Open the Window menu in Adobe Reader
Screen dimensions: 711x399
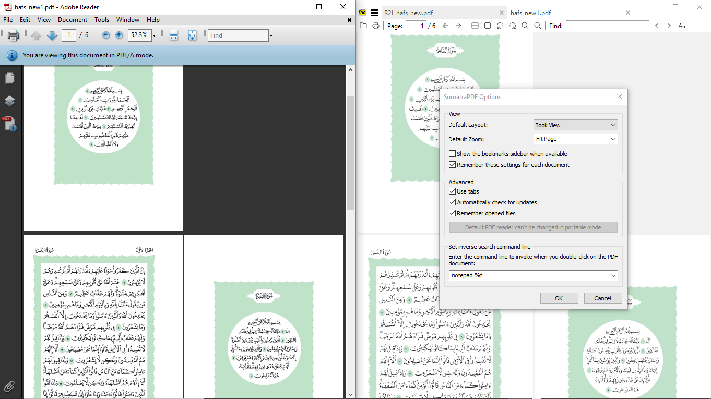point(128,20)
